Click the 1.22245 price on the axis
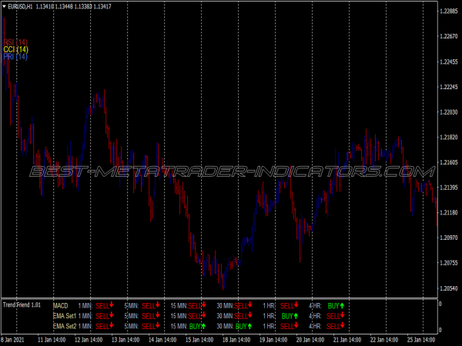462x346 pixels. pos(449,87)
